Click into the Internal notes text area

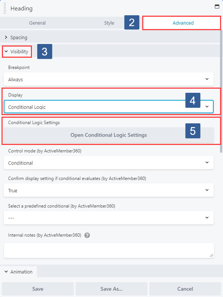pyautogui.click(x=109, y=250)
